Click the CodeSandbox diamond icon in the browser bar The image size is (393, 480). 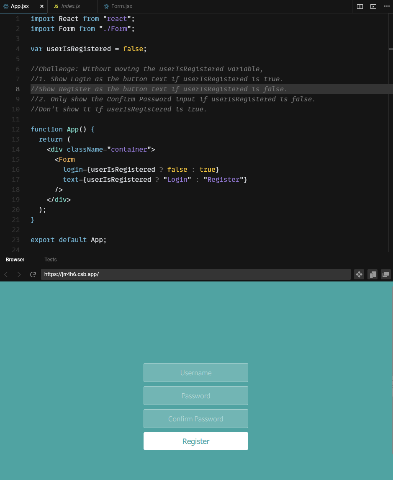click(359, 274)
